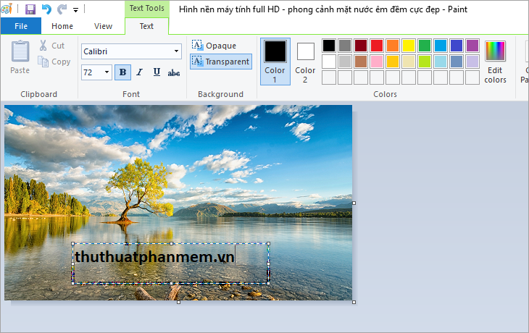Pick the lavender color swatch
Viewport: 529px width, 333px height.
pyautogui.click(x=472, y=62)
